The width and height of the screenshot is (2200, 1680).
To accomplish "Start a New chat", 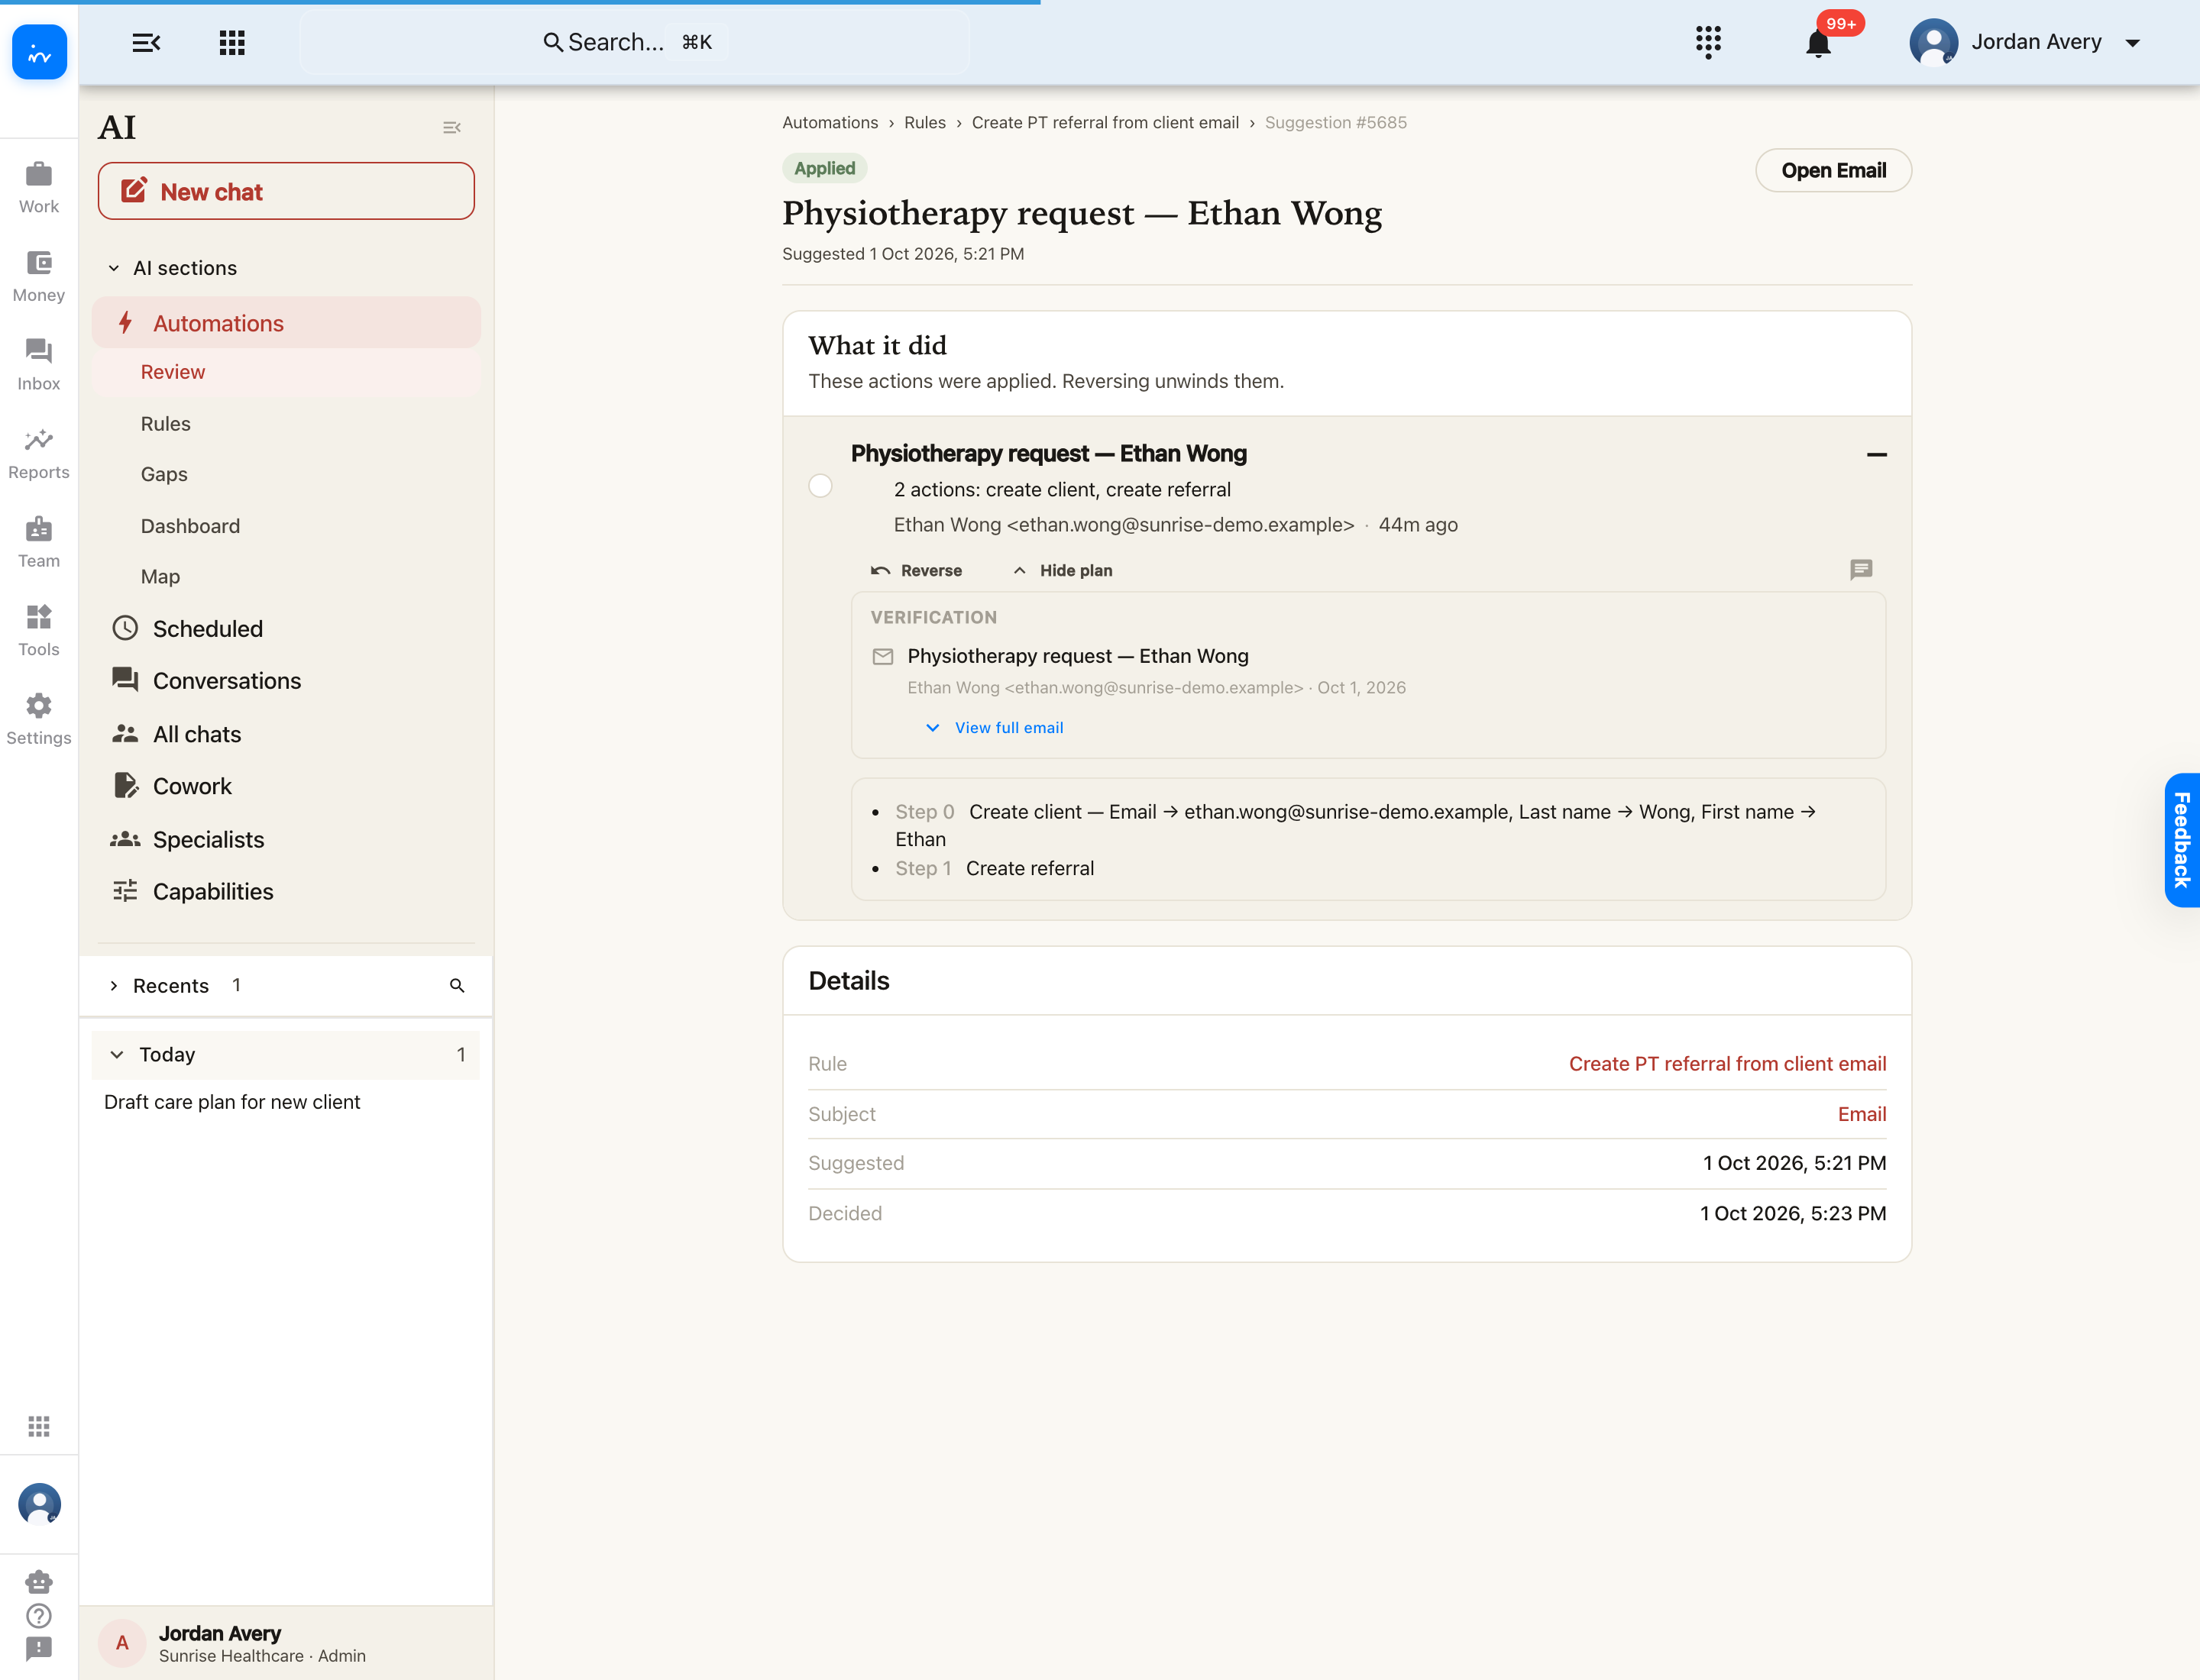I will tap(286, 191).
